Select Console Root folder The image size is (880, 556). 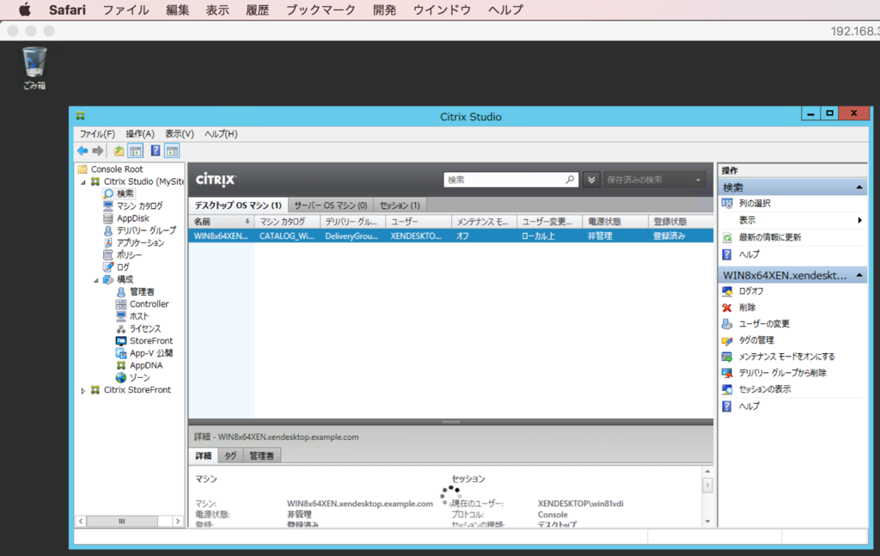pyautogui.click(x=117, y=169)
